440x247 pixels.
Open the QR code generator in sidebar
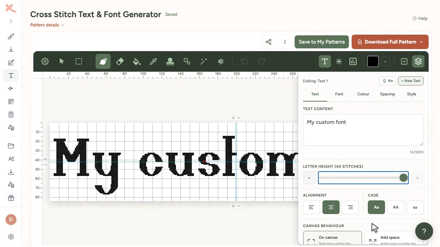11,102
